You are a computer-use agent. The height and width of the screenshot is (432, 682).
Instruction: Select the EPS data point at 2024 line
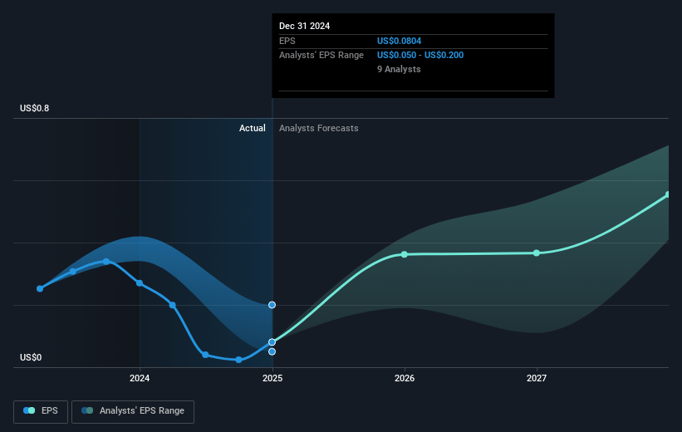(140, 283)
